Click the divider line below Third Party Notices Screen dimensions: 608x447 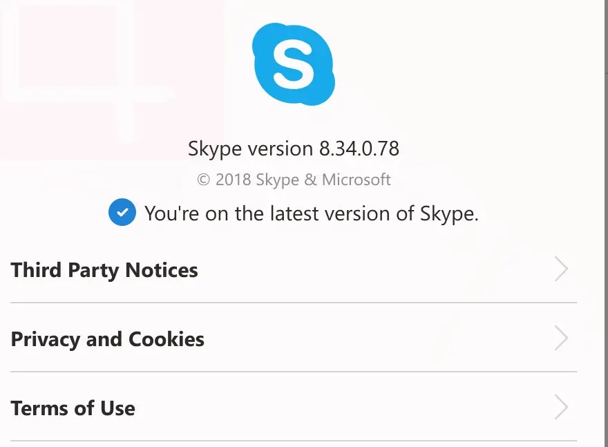click(294, 303)
